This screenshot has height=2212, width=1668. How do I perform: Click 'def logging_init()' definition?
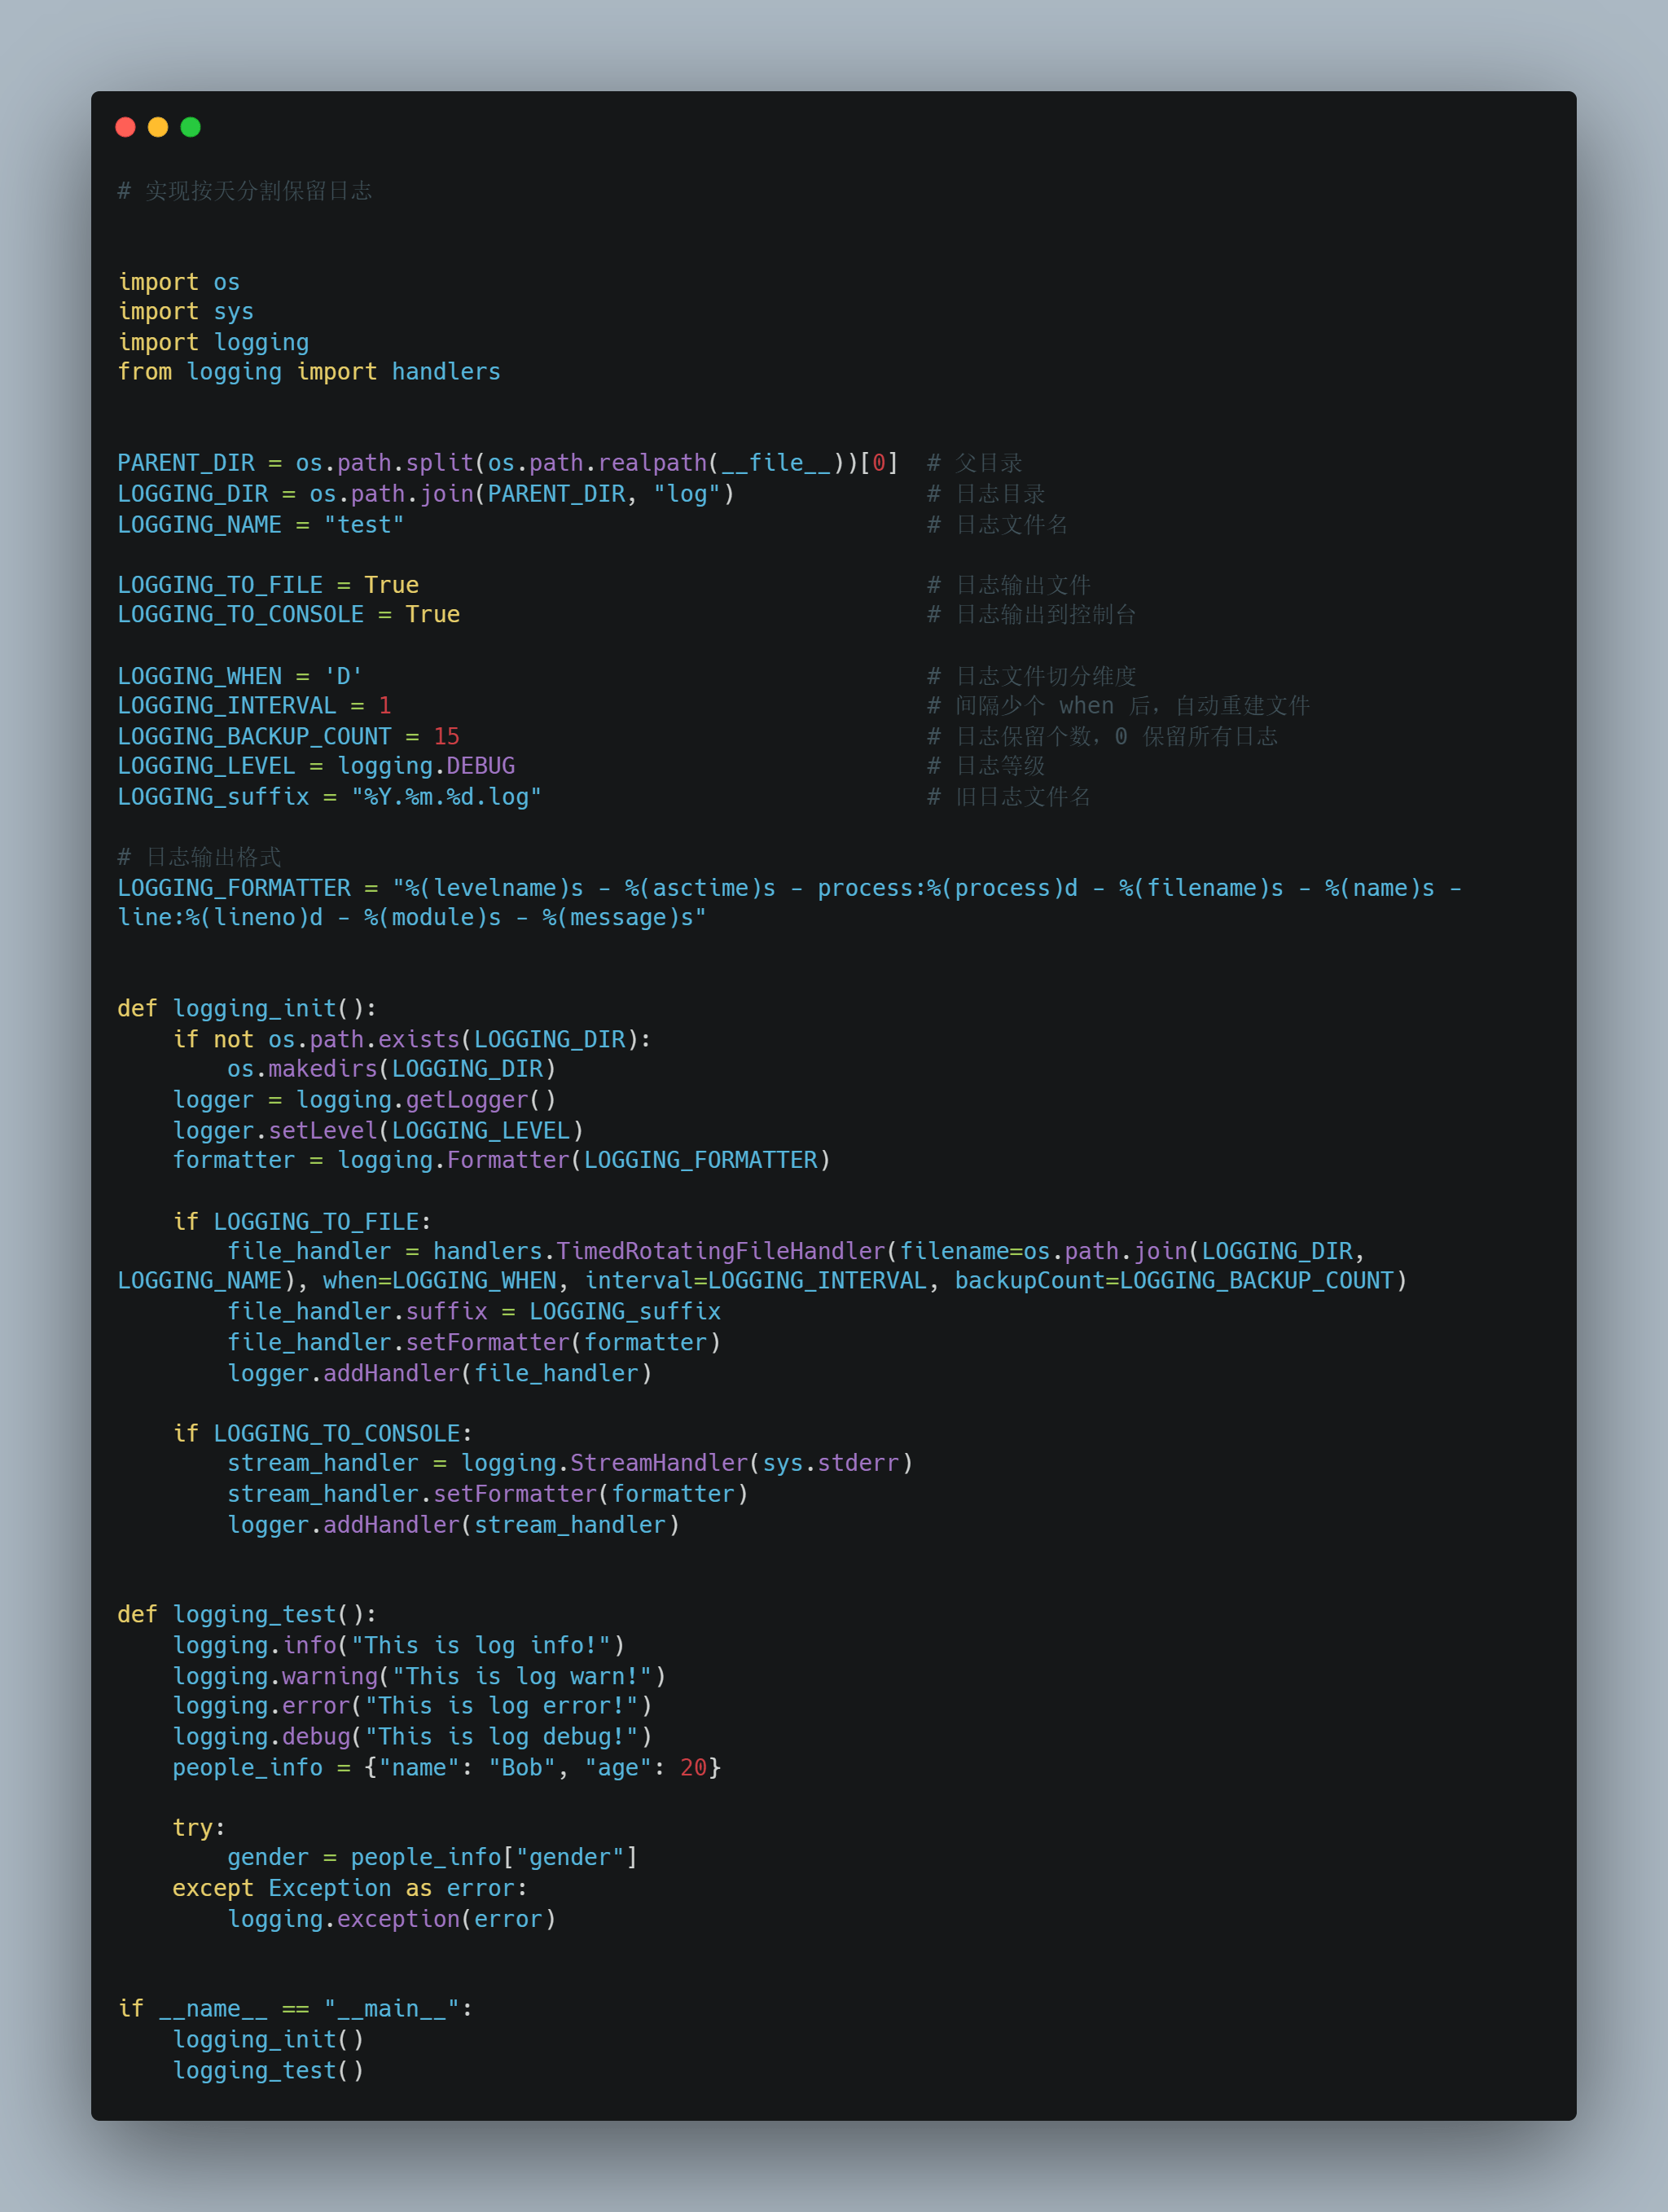pyautogui.click(x=246, y=1008)
